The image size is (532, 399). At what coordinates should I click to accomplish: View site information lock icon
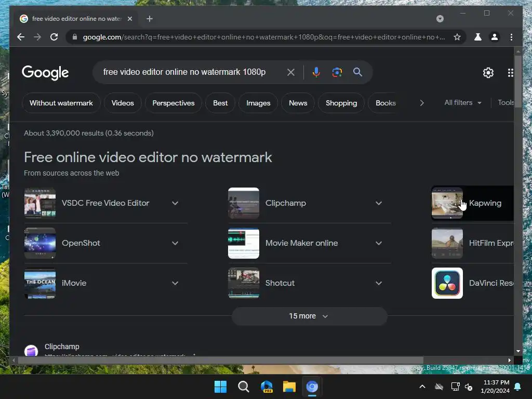[x=75, y=37]
